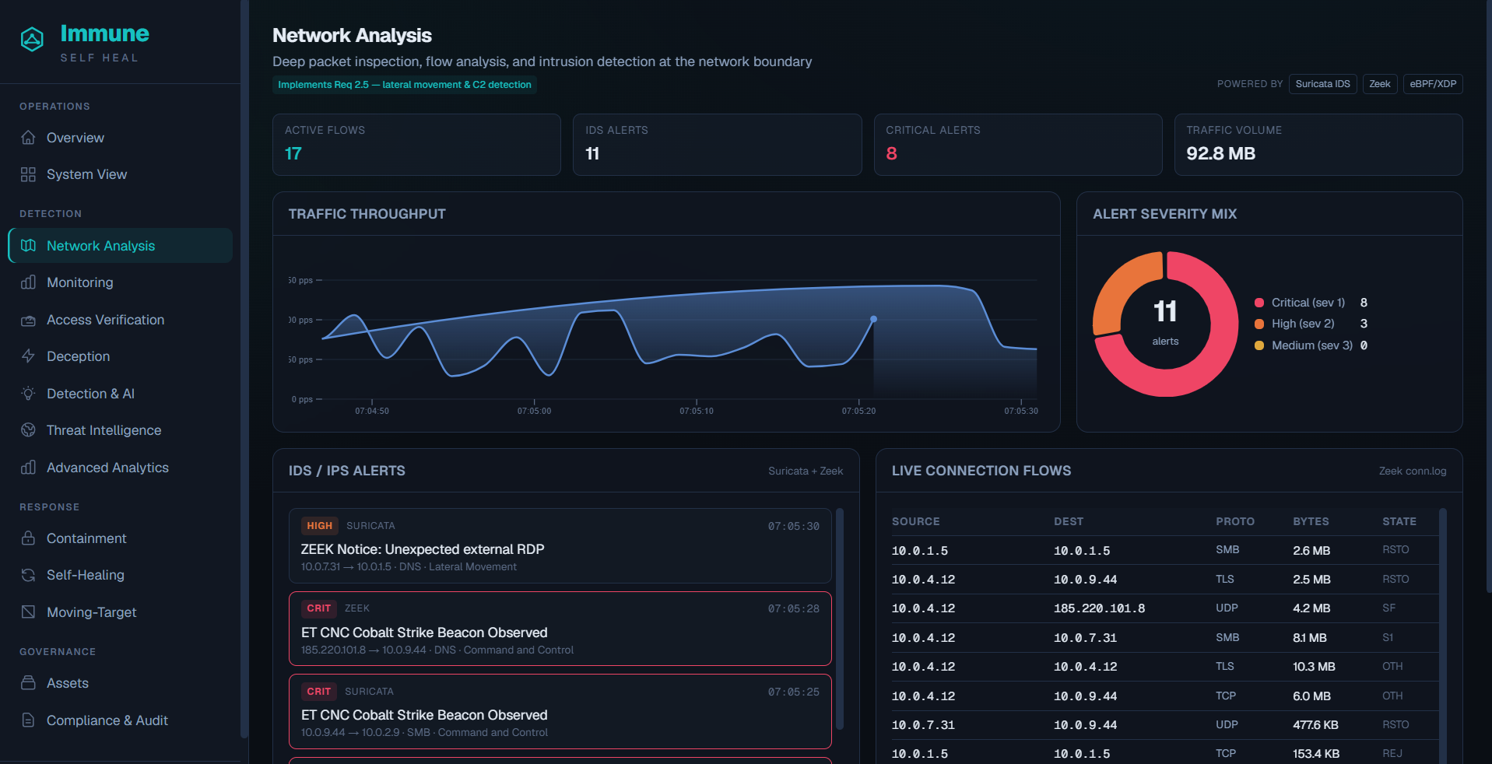Click the Moving-Target icon
Screen dimensions: 1492x764
pos(29,612)
